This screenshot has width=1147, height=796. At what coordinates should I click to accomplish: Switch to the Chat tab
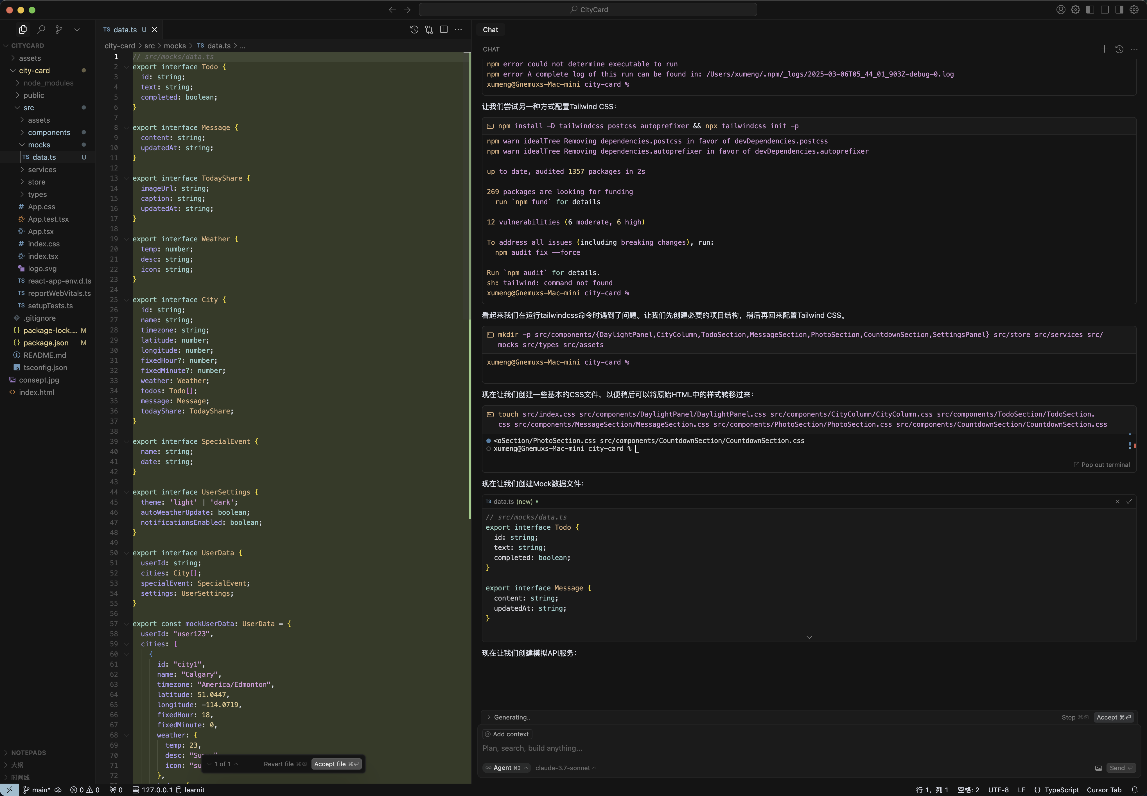[490, 30]
